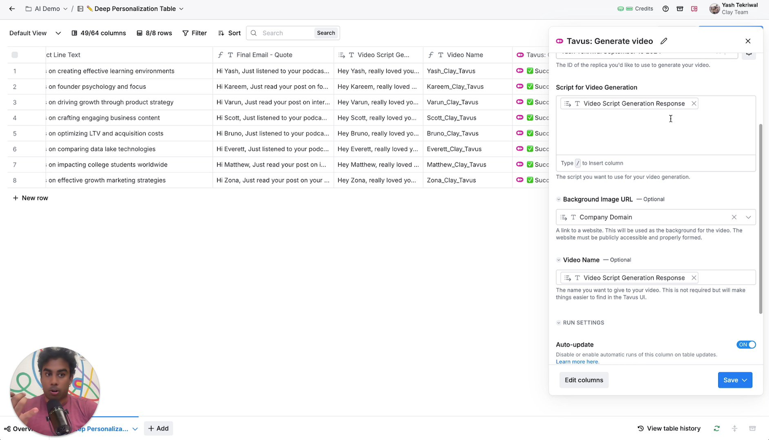Screen dimensions: 769x440
Task: Select the Yash_Clay_Tavus cell
Action: pos(468,71)
